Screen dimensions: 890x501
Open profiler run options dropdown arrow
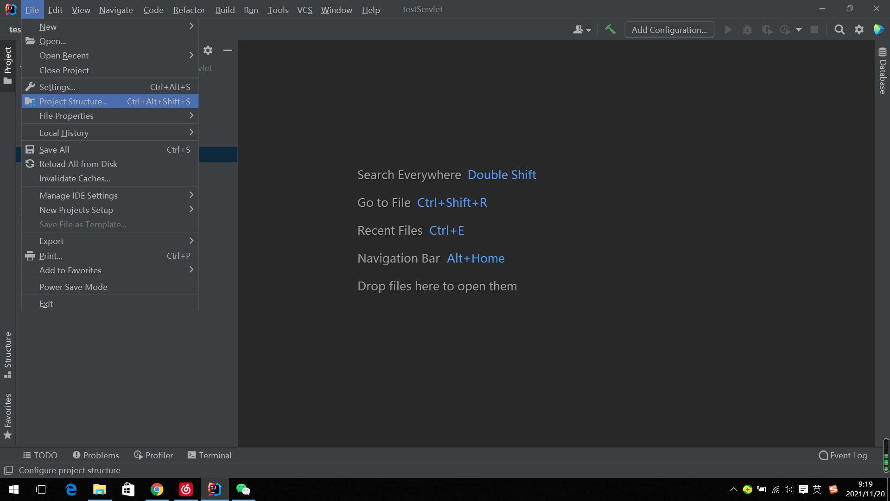799,30
